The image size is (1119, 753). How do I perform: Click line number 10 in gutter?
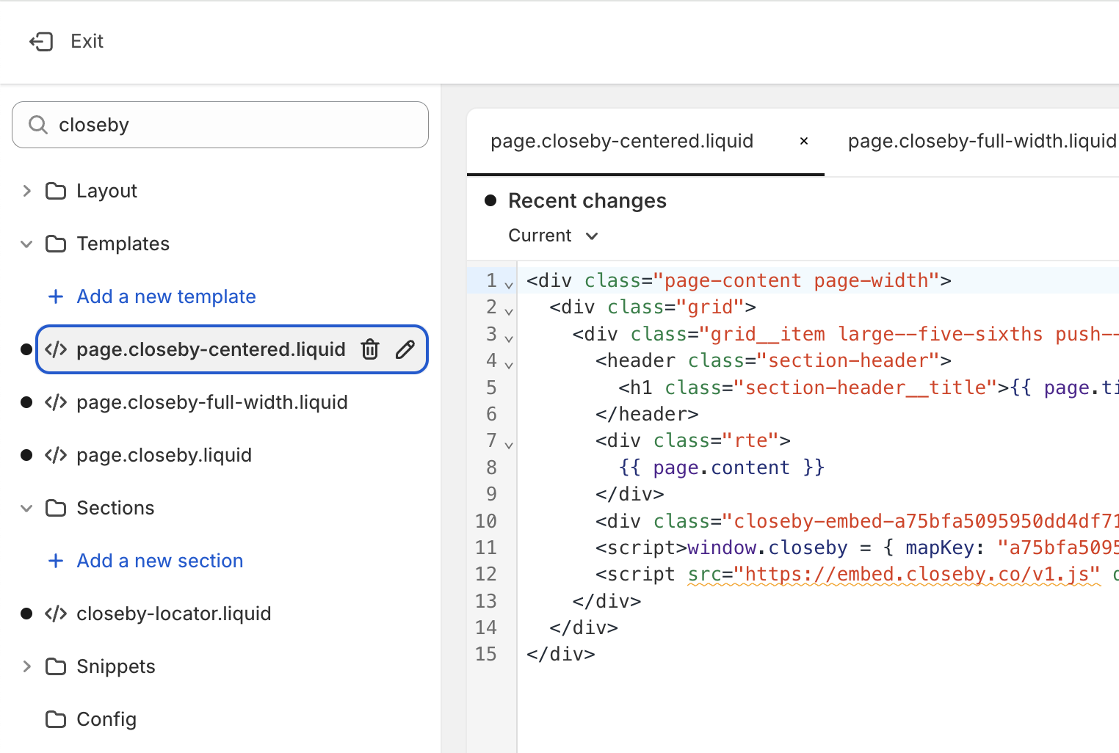pos(486,521)
